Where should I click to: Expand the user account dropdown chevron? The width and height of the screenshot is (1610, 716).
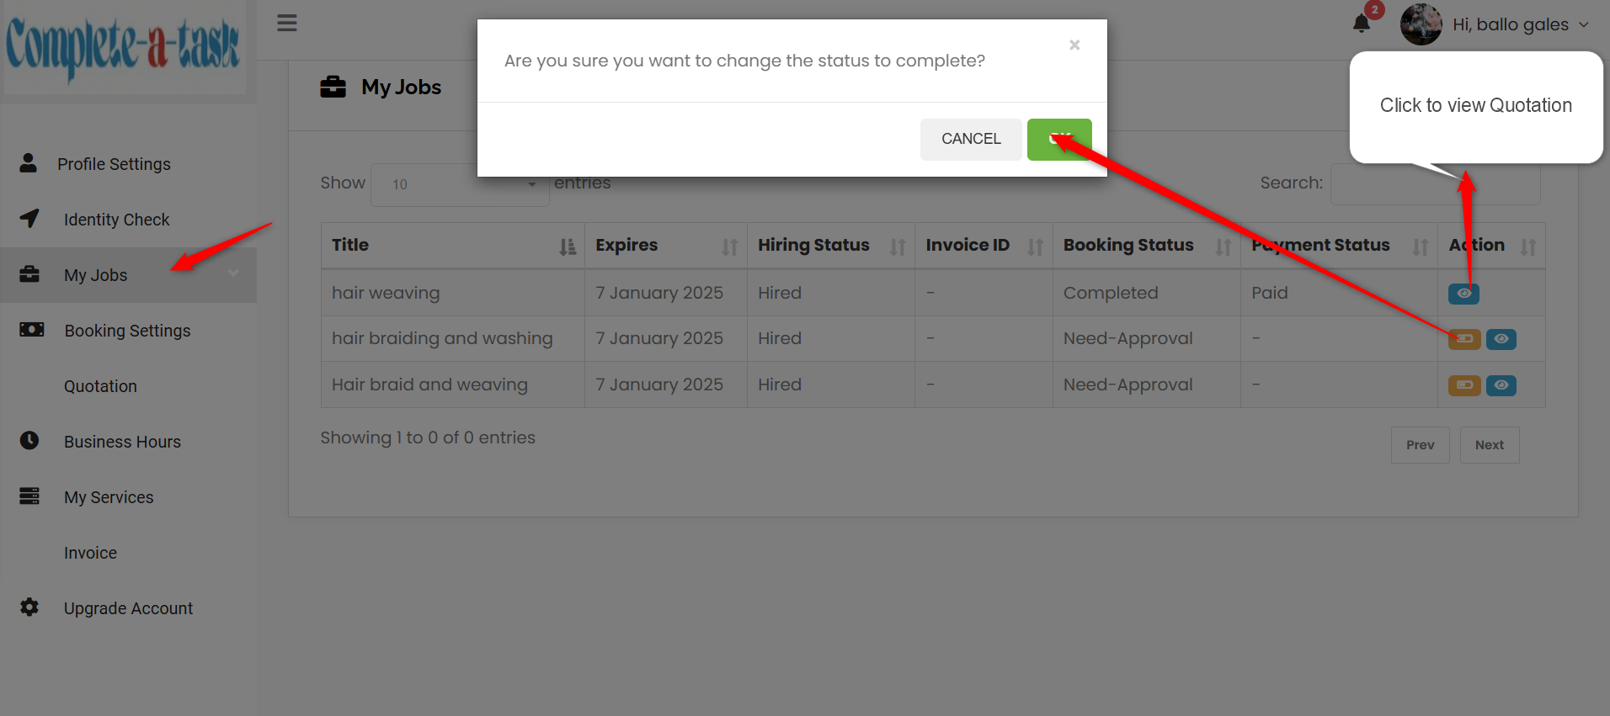1584,25
